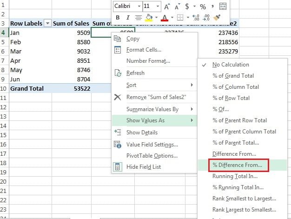
Task: Open borders button in mini toolbar
Action: pos(180,18)
